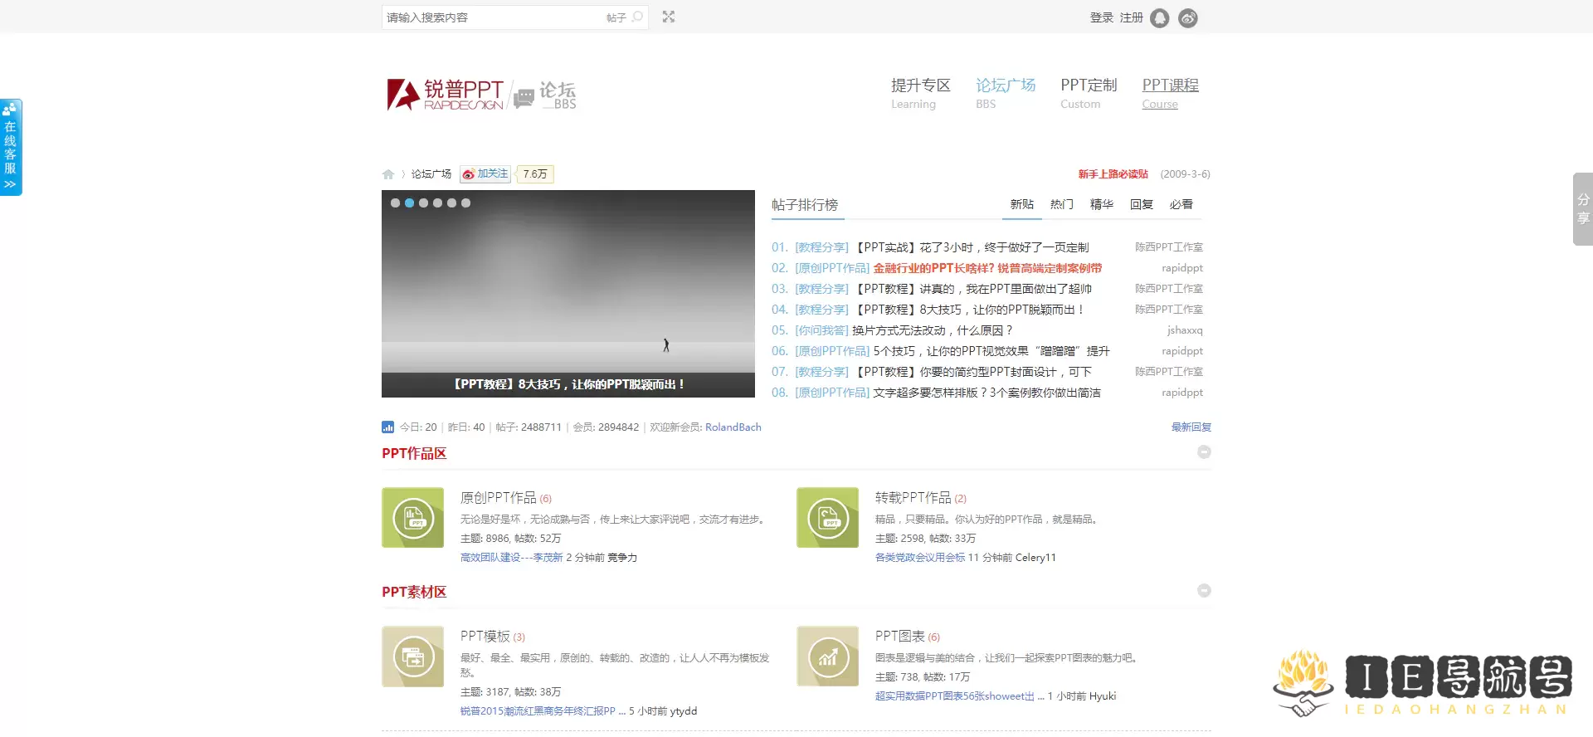
Task: Click the QQ login icon
Action: (x=1160, y=17)
